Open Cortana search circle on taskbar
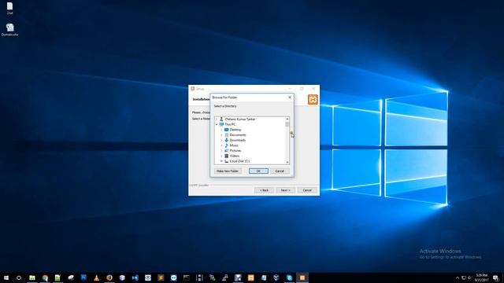This screenshot has height=283, width=504. 19,277
